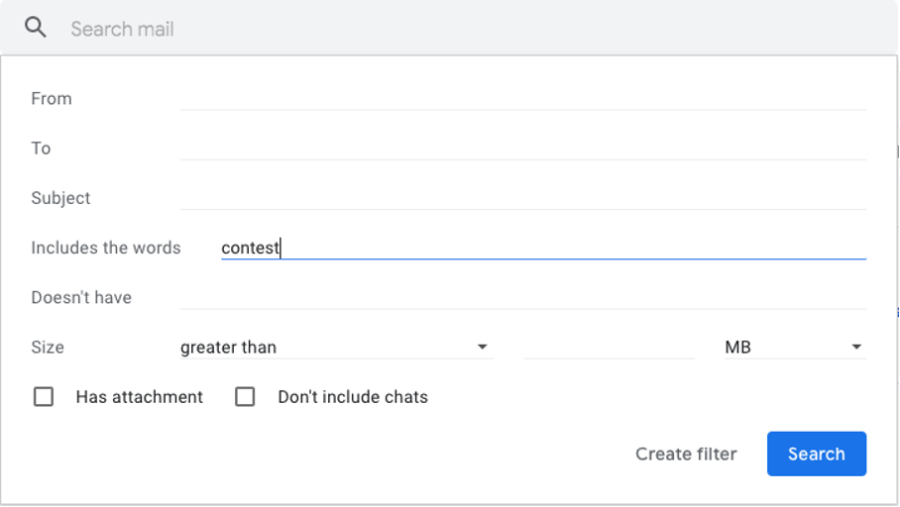Image resolution: width=900 pixels, height=507 pixels.
Task: Tick the Don't include chats checkbox
Action: [245, 397]
